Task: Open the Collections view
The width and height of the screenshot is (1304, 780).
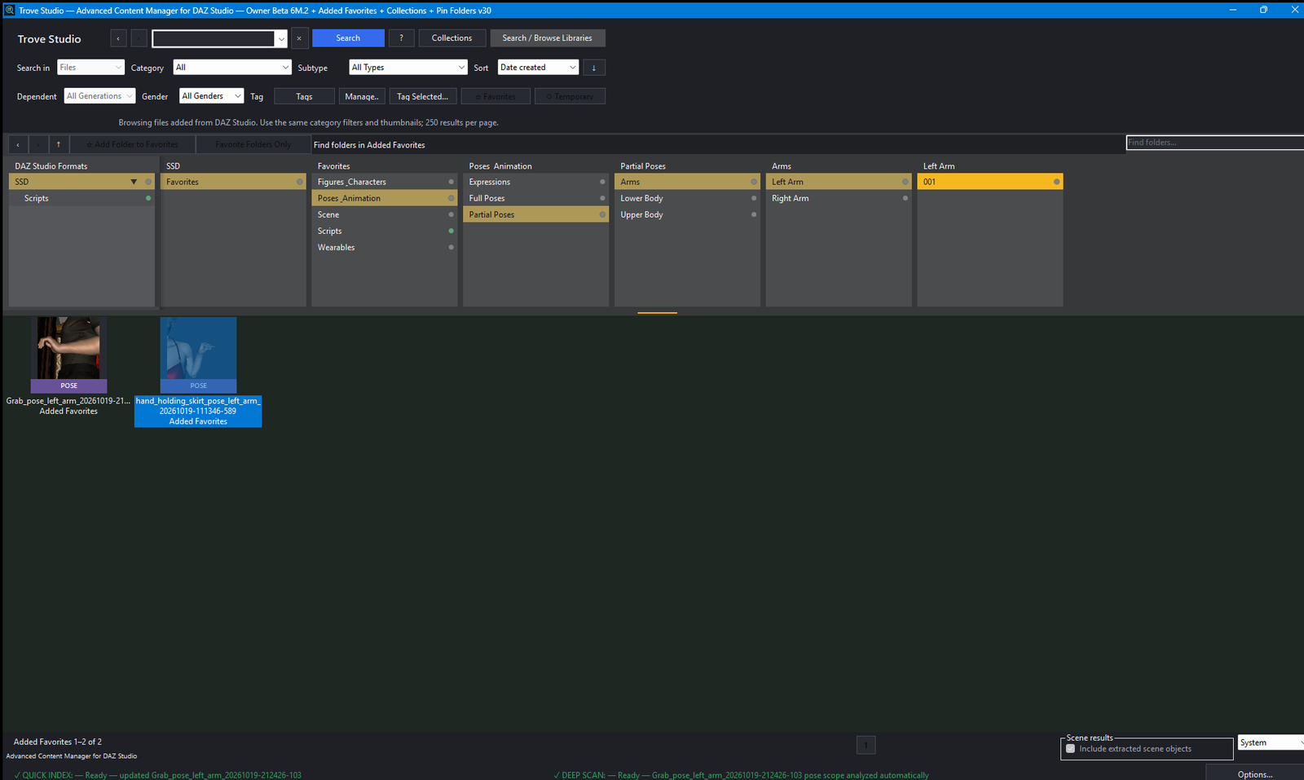Action: (x=452, y=38)
